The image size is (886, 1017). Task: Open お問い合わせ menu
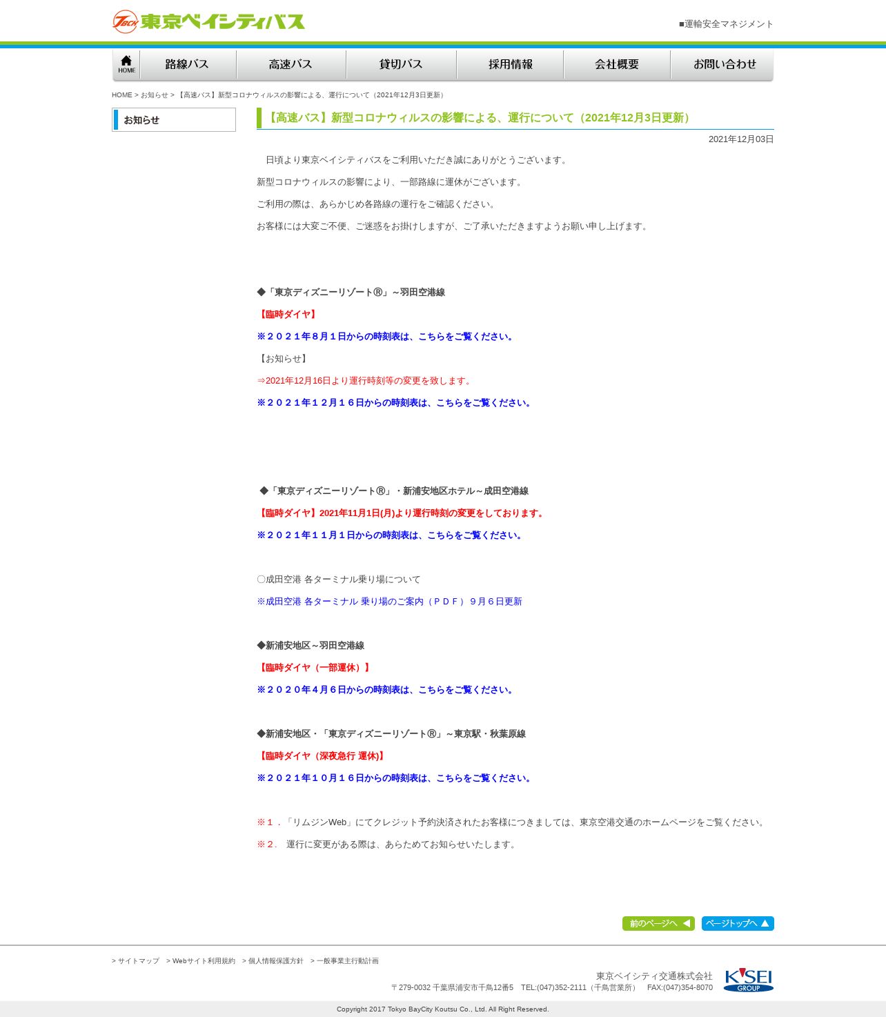722,65
